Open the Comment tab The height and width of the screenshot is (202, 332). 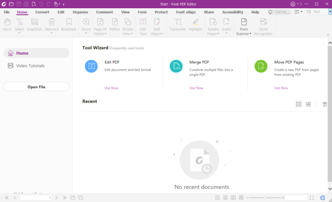105,12
